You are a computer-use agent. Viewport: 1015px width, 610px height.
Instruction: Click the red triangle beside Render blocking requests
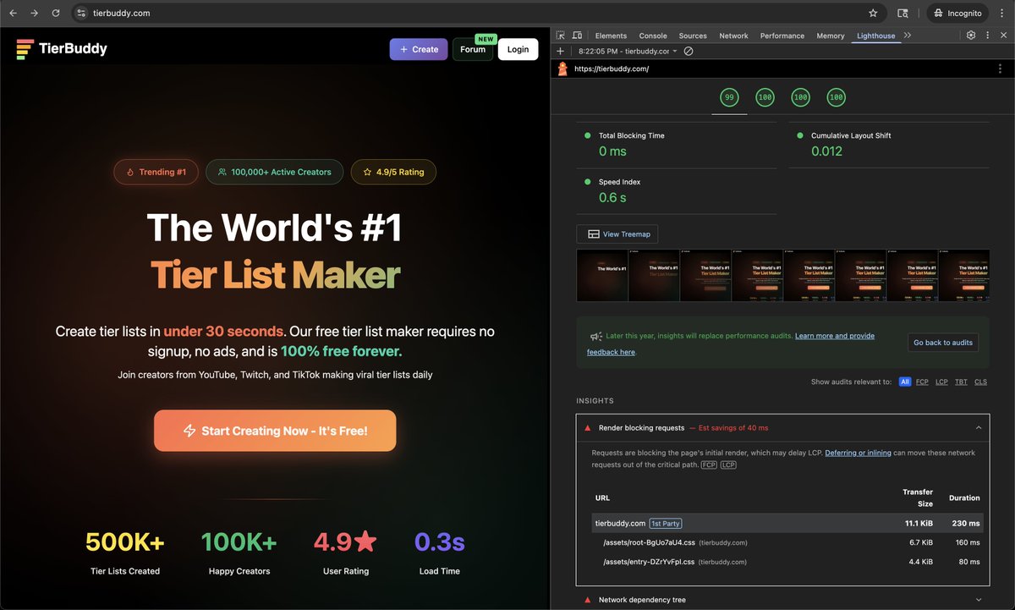point(587,428)
